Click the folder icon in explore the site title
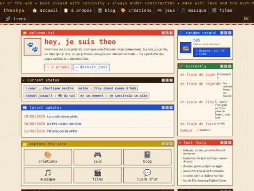 25,144
